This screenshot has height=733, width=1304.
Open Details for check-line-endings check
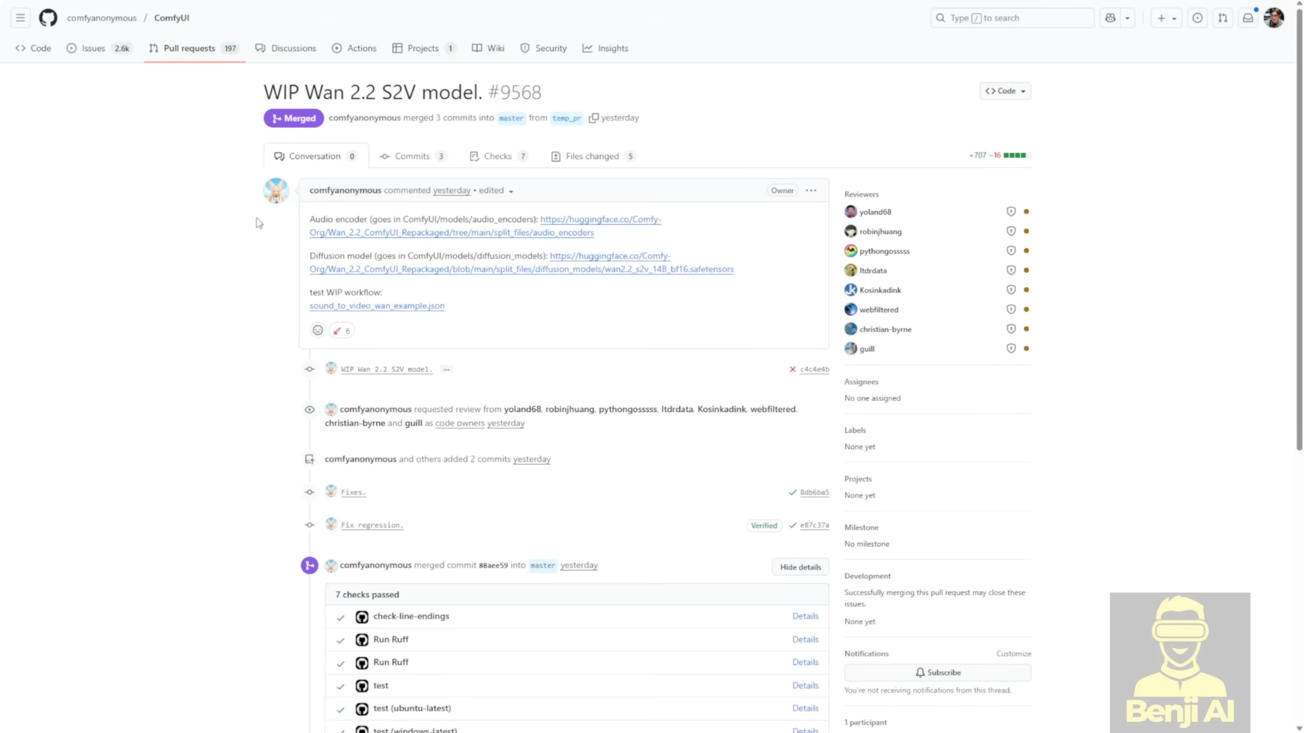tap(805, 616)
